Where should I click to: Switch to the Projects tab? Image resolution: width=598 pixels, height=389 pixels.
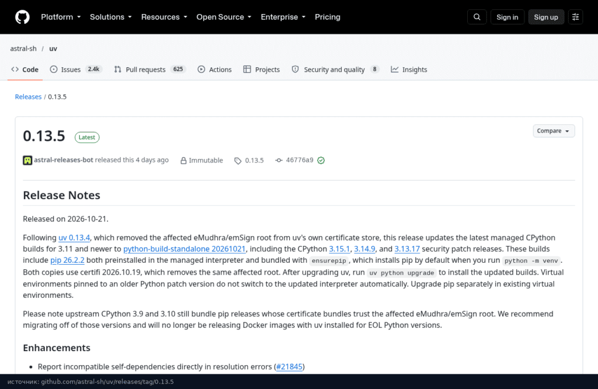coord(262,70)
